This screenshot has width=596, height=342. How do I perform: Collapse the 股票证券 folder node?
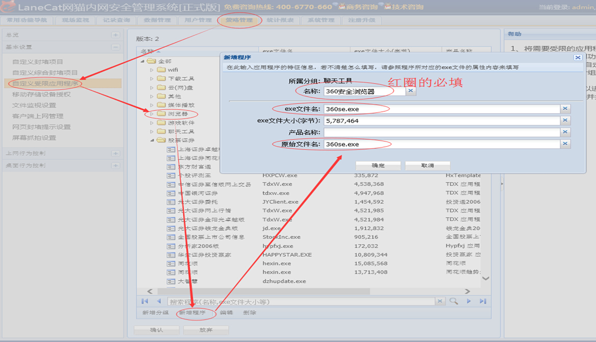152,140
